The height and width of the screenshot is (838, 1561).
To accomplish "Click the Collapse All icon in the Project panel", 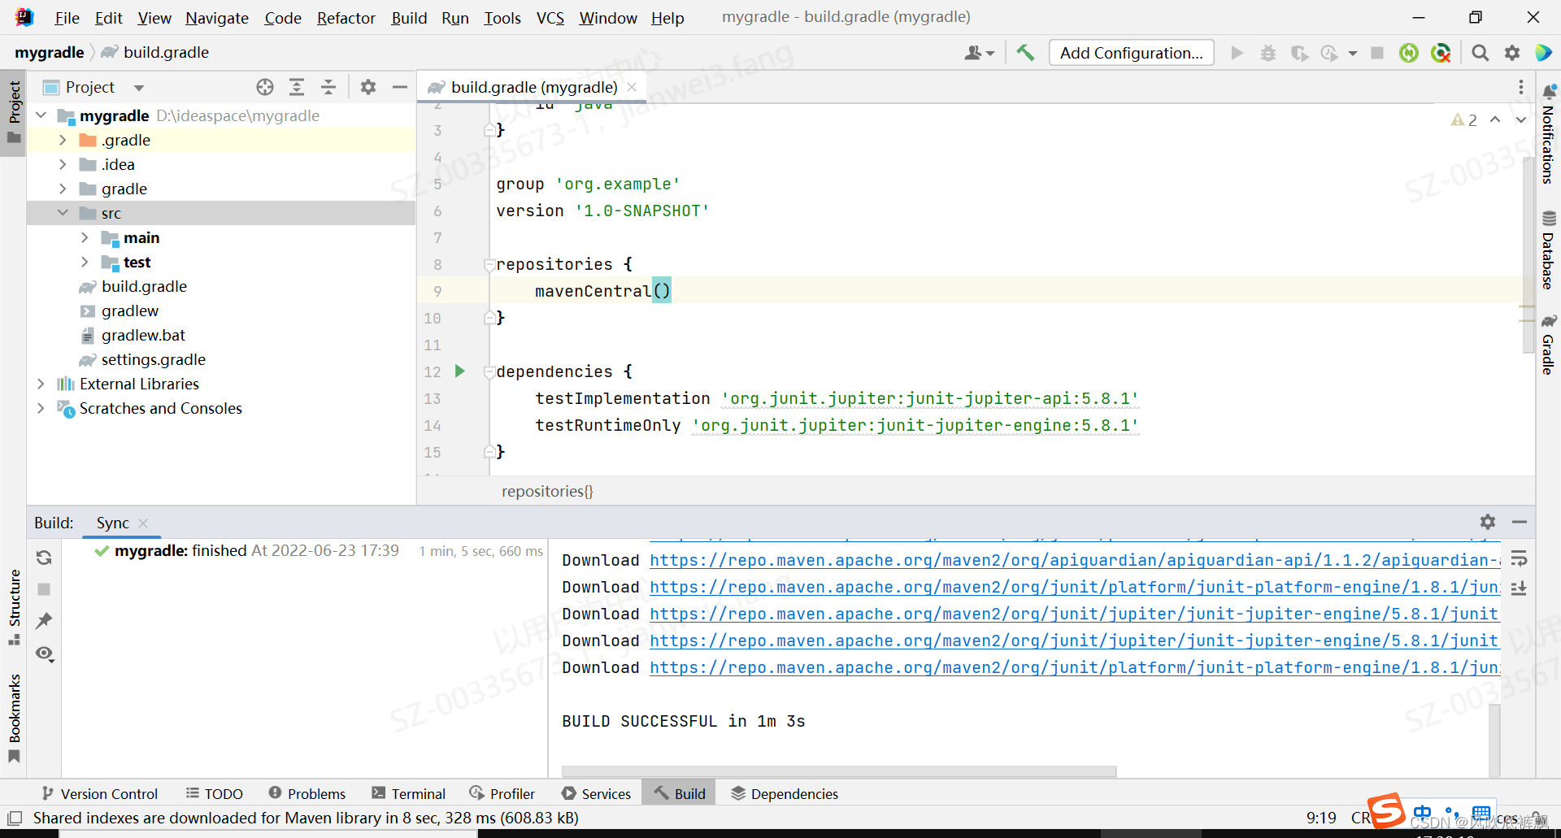I will (328, 87).
